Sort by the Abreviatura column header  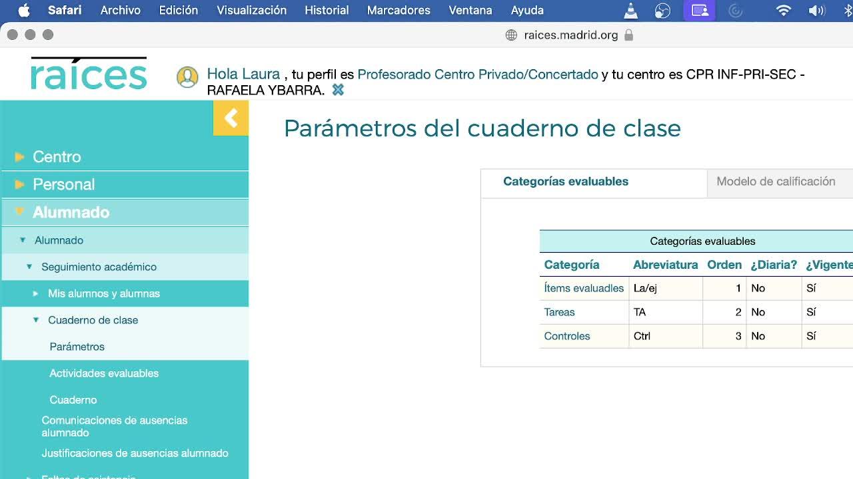(666, 265)
